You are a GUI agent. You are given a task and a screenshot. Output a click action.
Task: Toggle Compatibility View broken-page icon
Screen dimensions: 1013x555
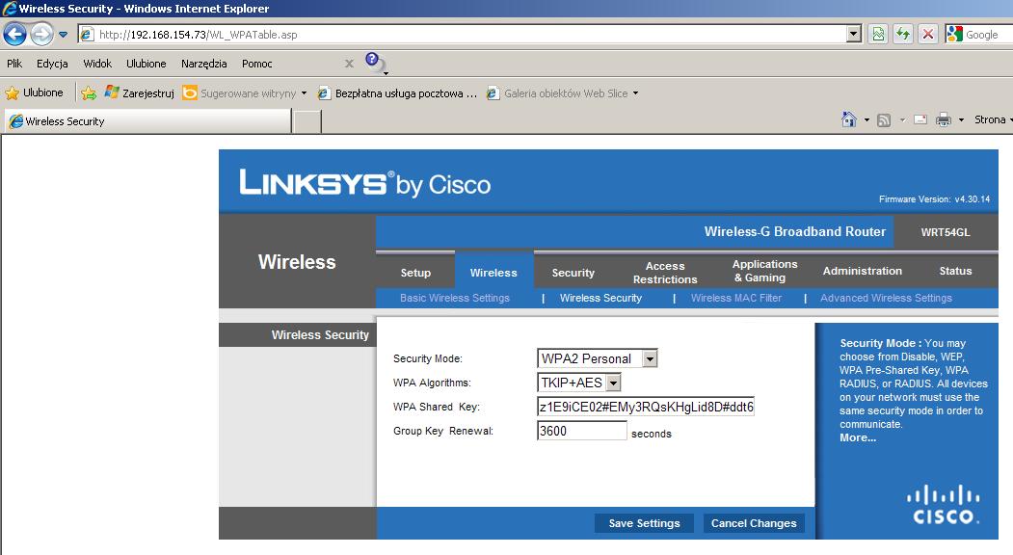(878, 35)
